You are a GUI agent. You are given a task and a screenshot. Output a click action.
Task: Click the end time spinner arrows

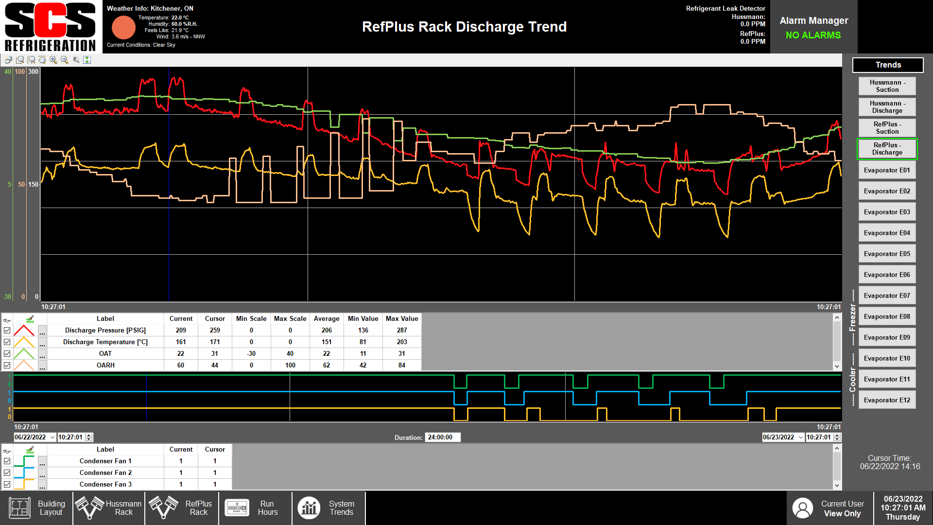point(837,437)
